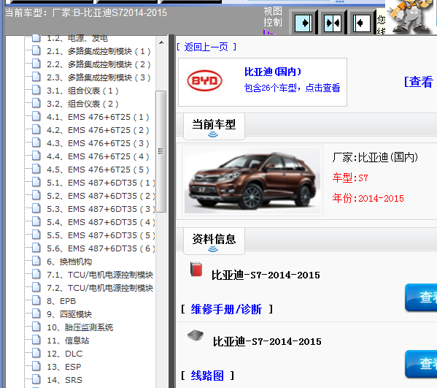Click document icon beside 3.2 组合仪表 (2)
Image resolution: width=437 pixels, height=388 pixels.
pyautogui.click(x=36, y=103)
